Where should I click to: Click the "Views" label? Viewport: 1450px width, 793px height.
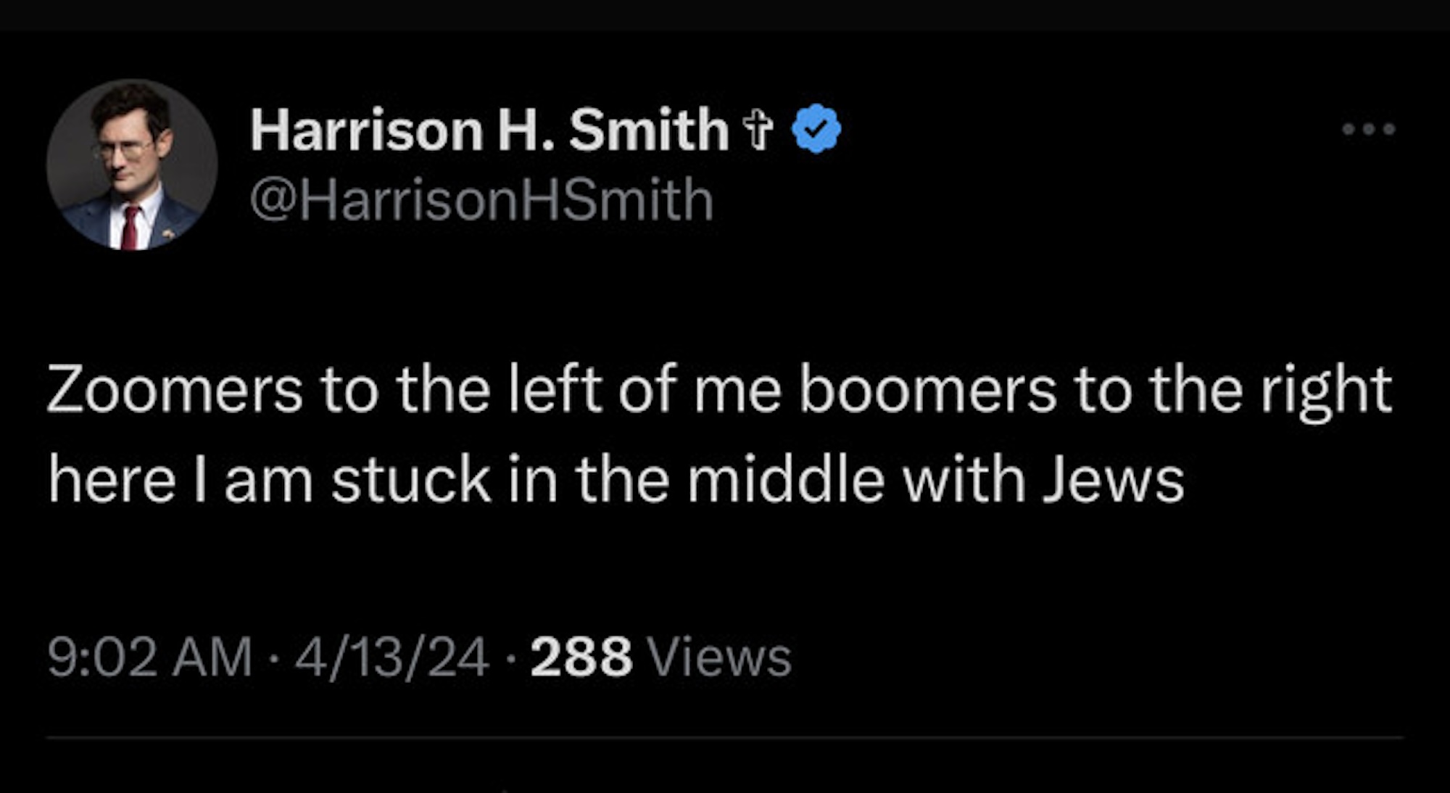(x=718, y=657)
